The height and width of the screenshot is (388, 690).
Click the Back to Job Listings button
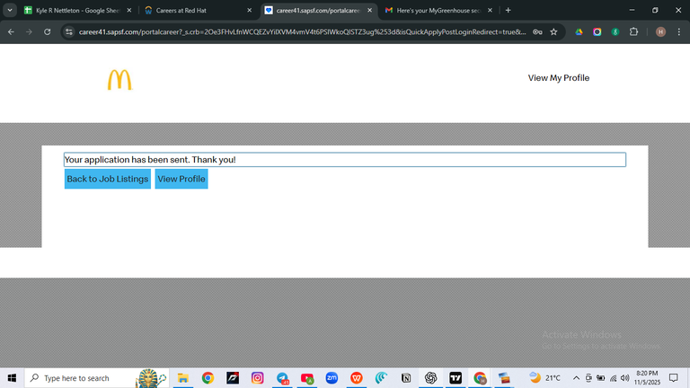108,179
